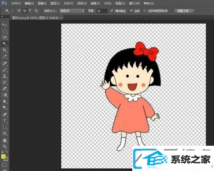Viewport: 214px width, 171px height.
Task: Click the 容差 tolerance input field
Action: pyautogui.click(x=102, y=11)
